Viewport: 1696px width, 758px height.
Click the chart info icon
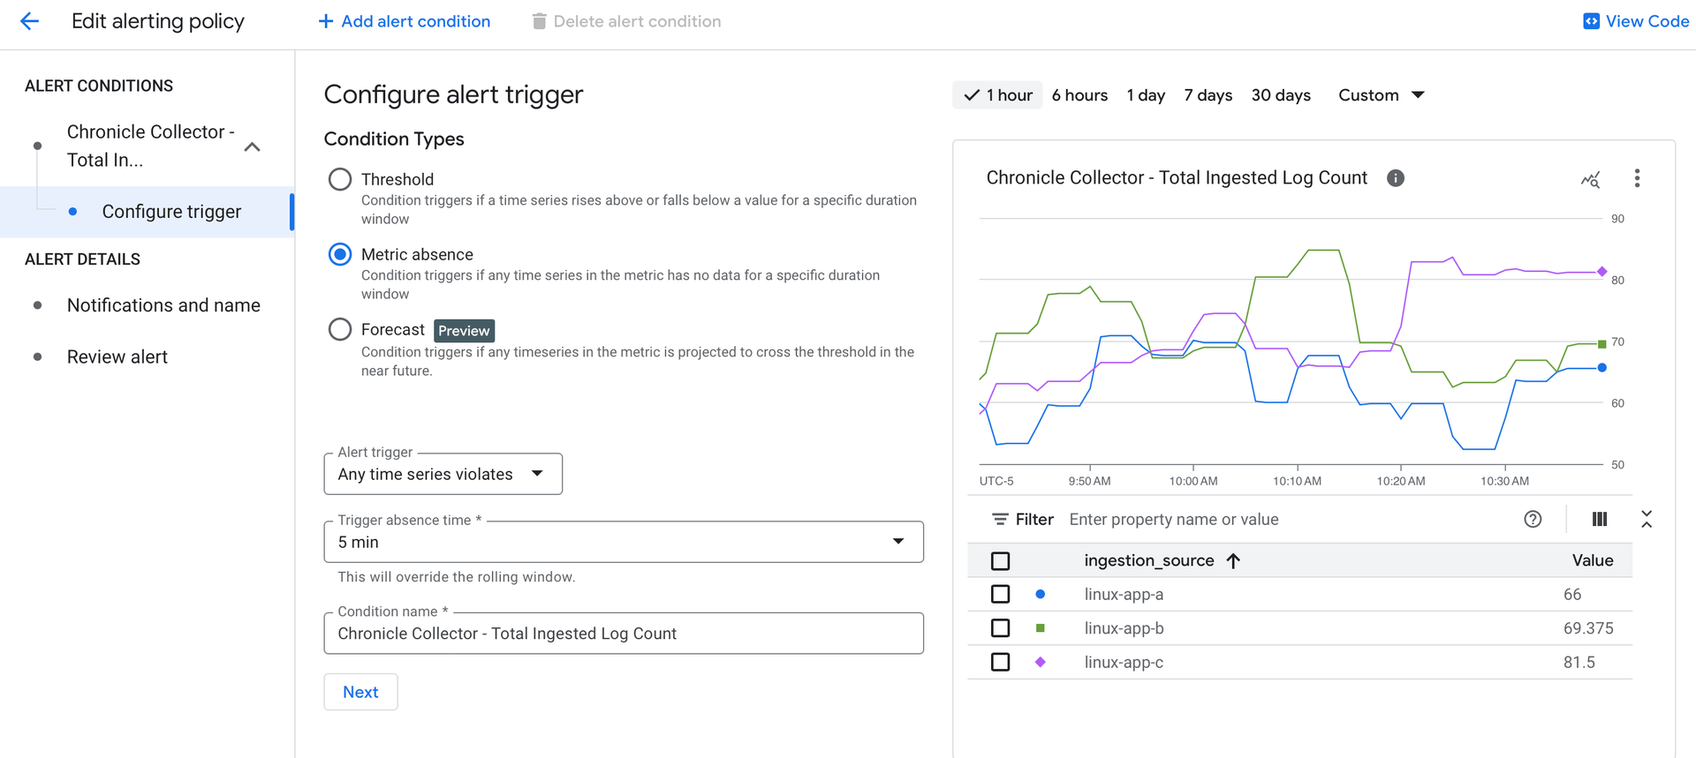[x=1396, y=178]
